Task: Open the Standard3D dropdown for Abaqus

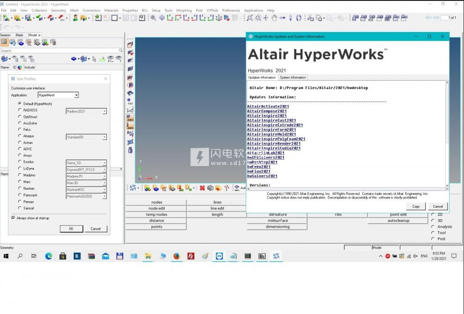Action: point(86,137)
